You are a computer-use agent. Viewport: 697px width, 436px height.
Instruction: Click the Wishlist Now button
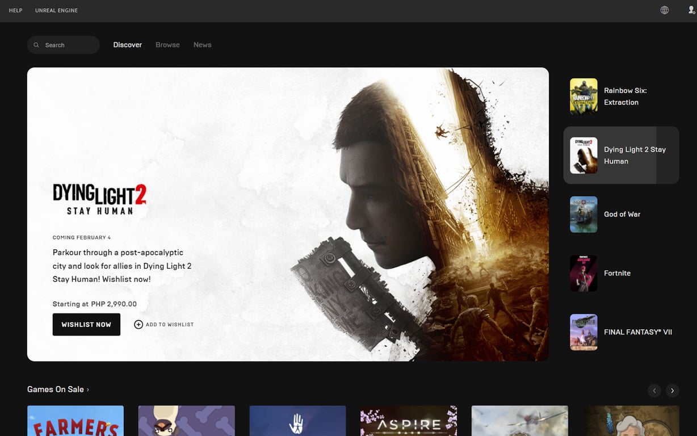coord(86,324)
